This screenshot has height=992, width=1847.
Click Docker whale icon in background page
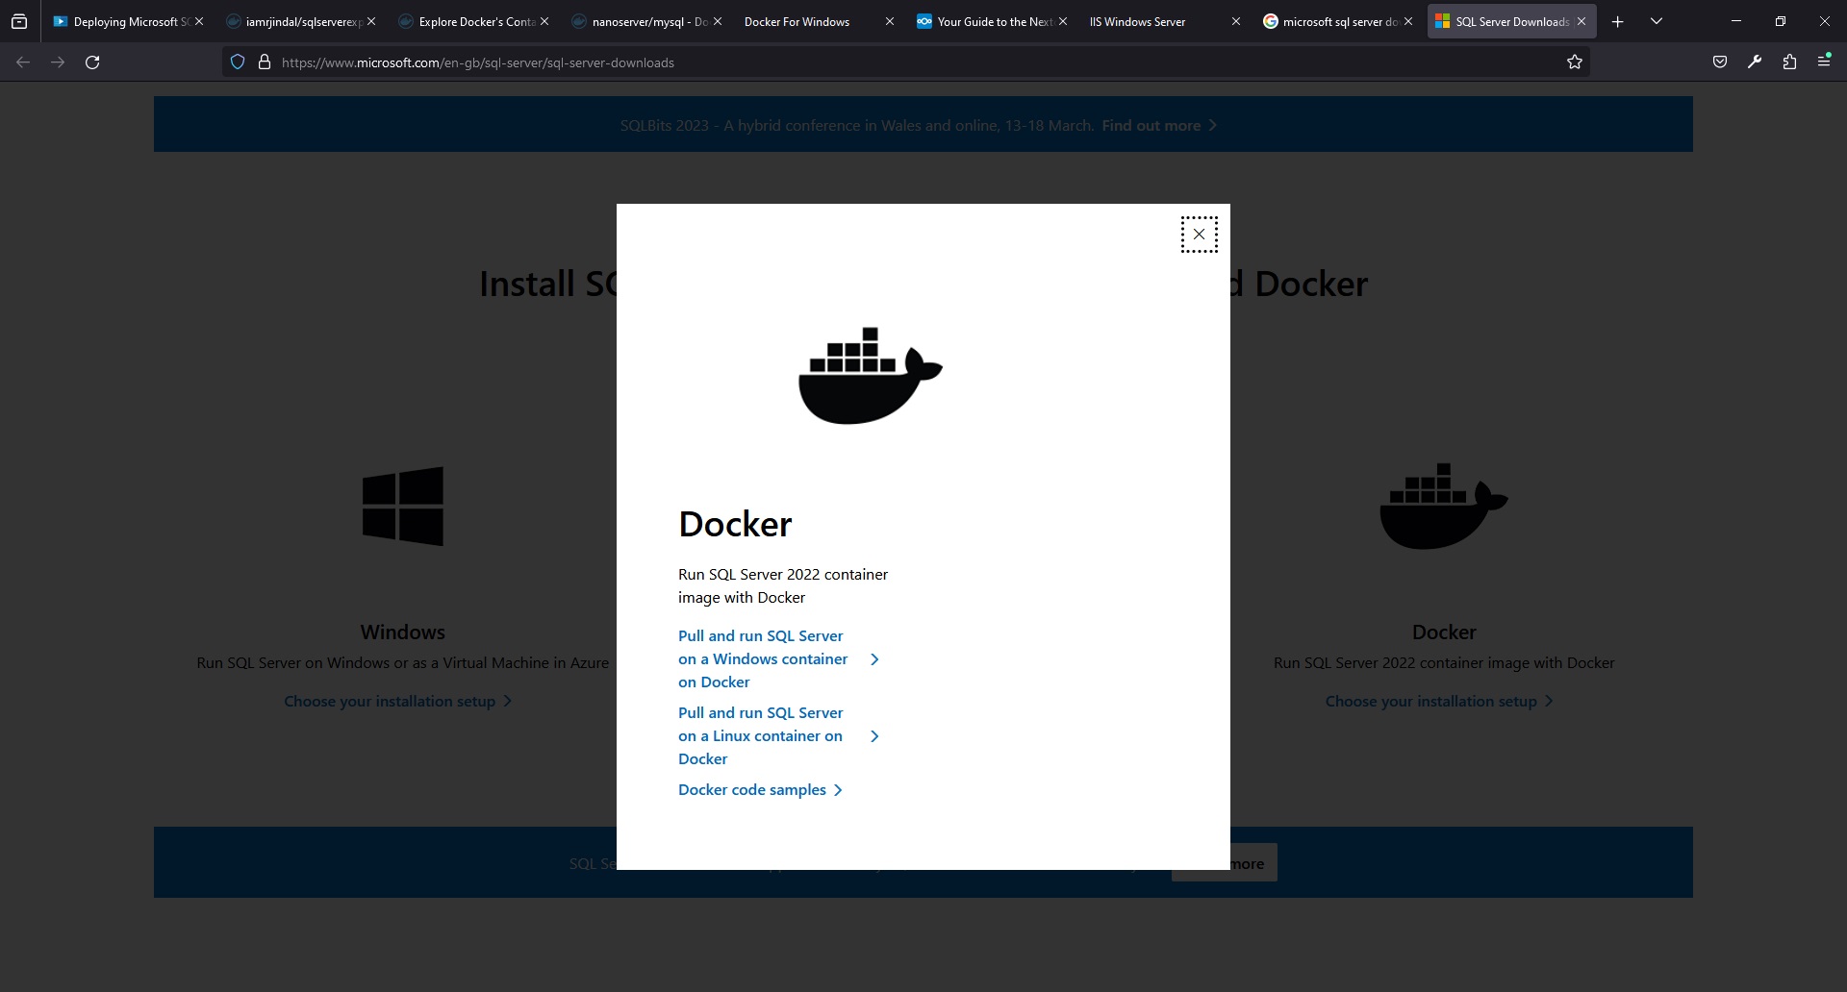click(1444, 506)
